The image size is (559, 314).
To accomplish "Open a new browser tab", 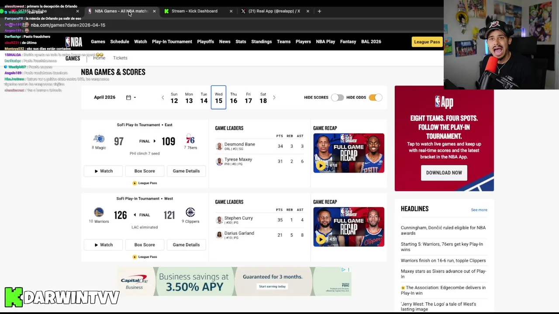I will [x=319, y=11].
